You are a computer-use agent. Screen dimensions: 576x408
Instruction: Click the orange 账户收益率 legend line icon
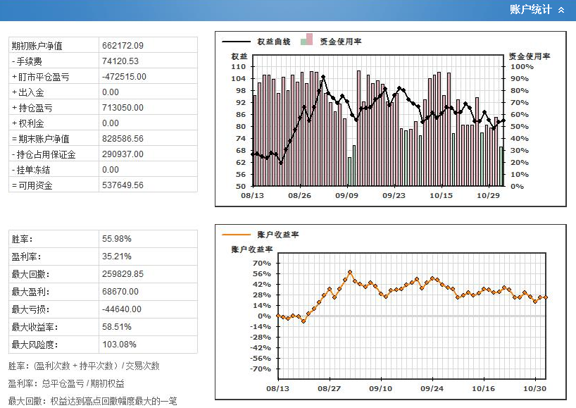236,234
